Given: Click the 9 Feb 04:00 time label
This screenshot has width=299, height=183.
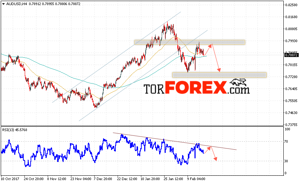Looking at the screenshot, I should 196,179.
